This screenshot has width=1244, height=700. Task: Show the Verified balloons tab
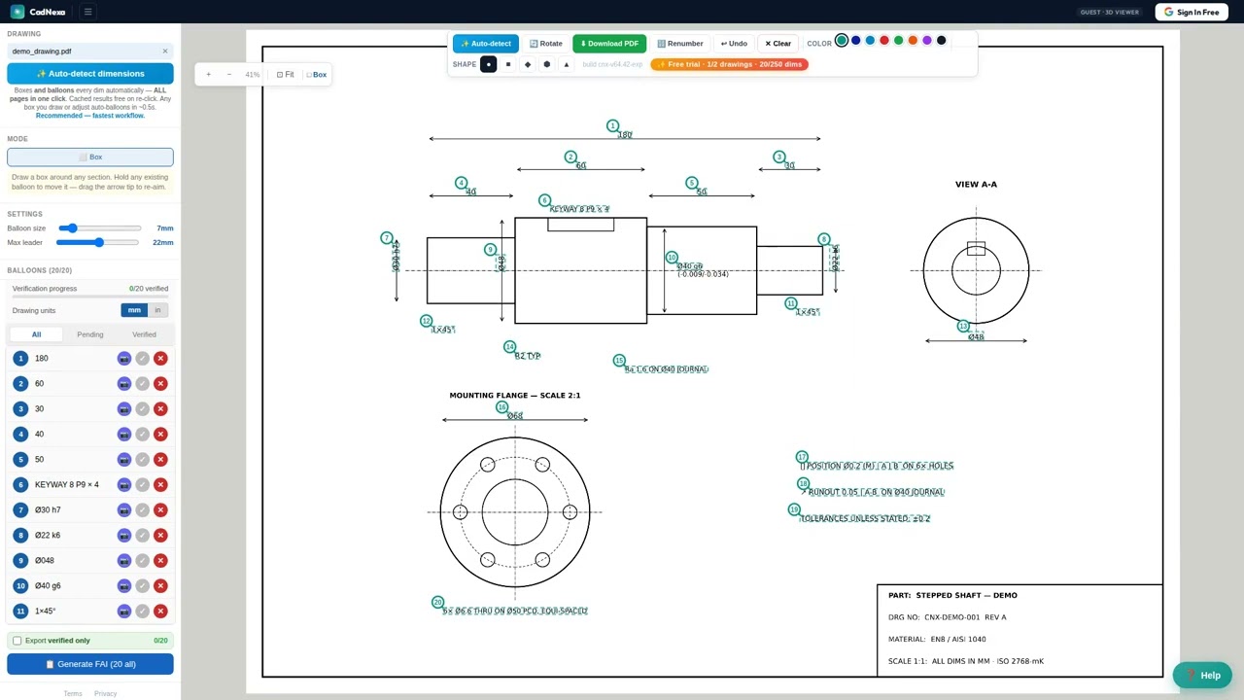tap(144, 334)
